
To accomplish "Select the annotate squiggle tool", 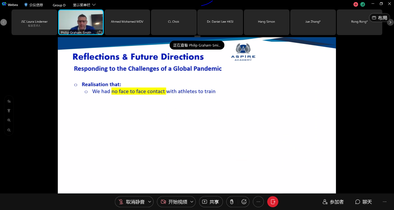I will coord(9,101).
